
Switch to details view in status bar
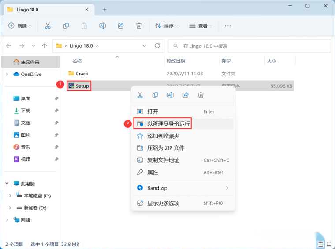point(320,244)
